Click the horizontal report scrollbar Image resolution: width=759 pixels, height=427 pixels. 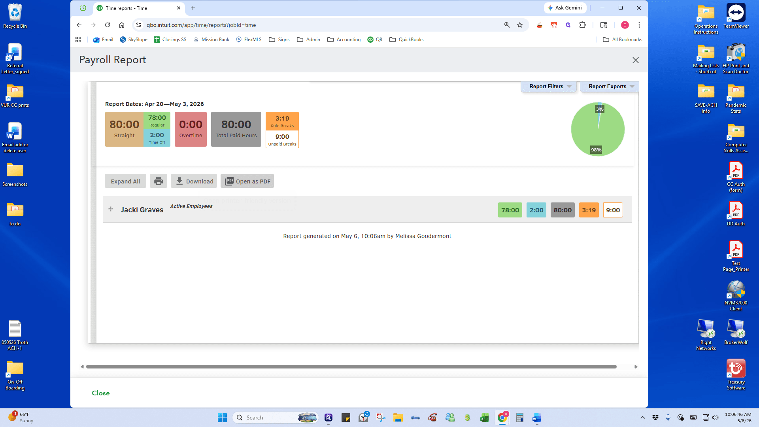(351, 367)
